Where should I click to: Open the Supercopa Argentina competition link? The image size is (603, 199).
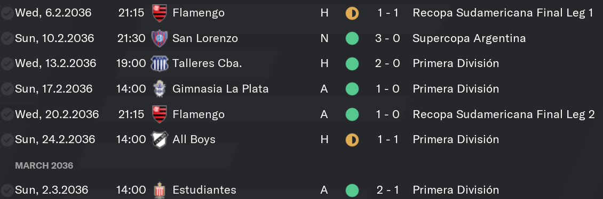(x=469, y=38)
